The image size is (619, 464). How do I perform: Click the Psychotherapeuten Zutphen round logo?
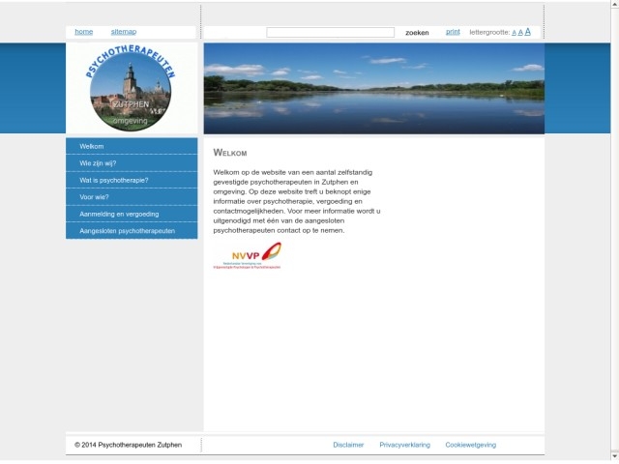coord(131,89)
